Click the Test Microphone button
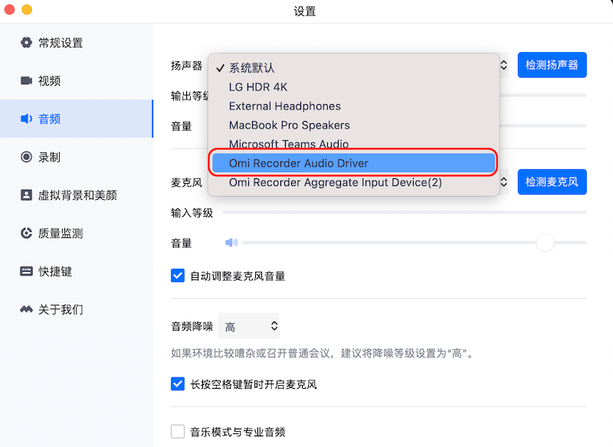The height and width of the screenshot is (447, 613). (x=552, y=183)
